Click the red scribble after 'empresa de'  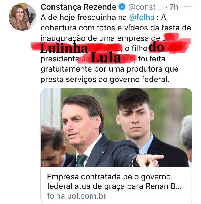click(171, 37)
